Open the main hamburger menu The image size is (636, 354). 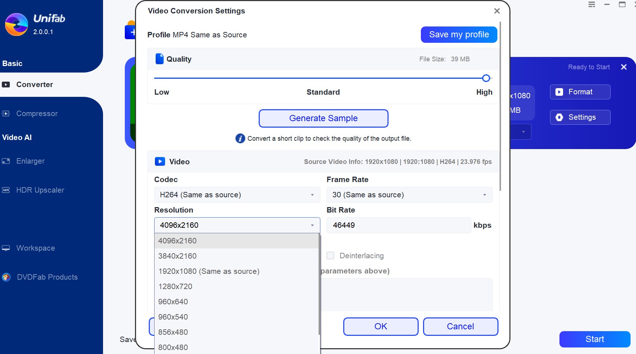592,4
